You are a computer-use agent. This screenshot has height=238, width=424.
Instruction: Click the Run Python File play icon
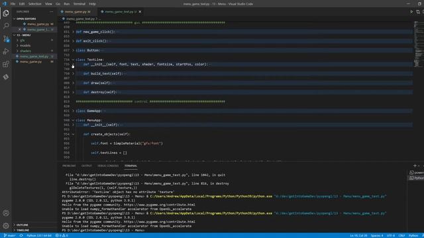coord(411,12)
